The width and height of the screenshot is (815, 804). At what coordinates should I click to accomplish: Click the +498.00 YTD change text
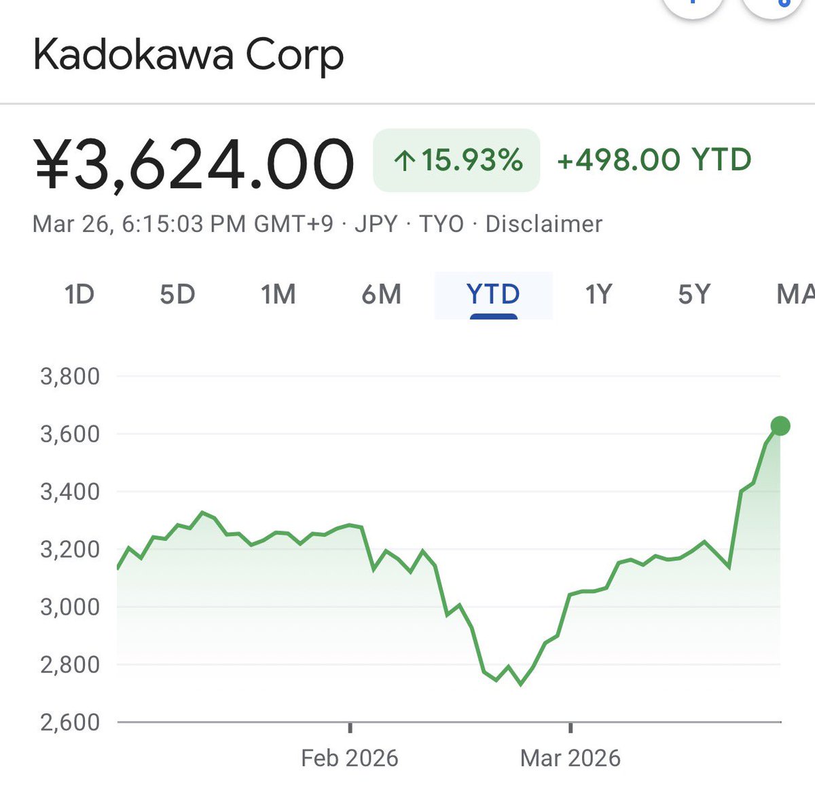coord(653,160)
